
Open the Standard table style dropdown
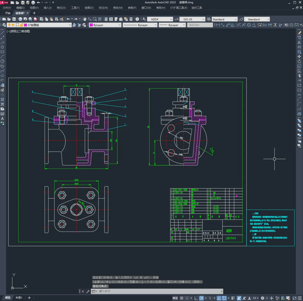tap(224, 19)
